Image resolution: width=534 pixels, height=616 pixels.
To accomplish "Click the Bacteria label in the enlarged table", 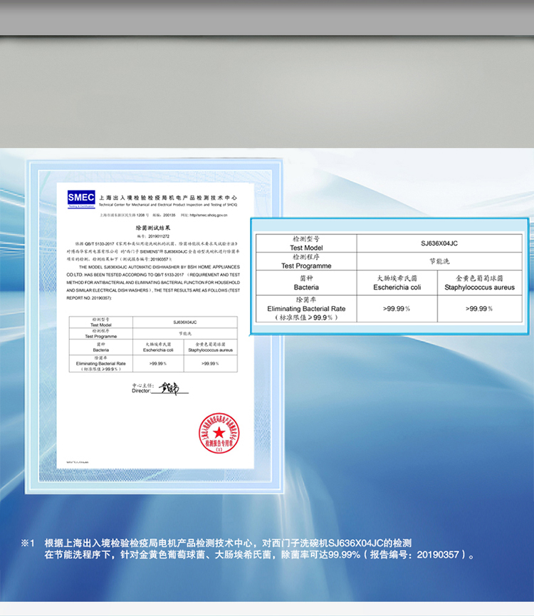I will click(306, 287).
